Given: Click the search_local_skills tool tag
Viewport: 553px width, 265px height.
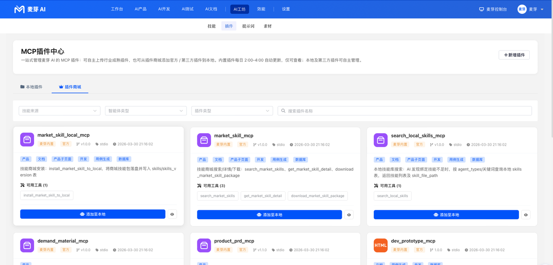Looking at the screenshot, I should click(393, 196).
